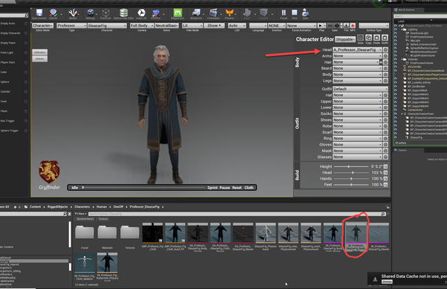Click the Save Current toolbar icon
447x289 pixels.
click(x=39, y=13)
